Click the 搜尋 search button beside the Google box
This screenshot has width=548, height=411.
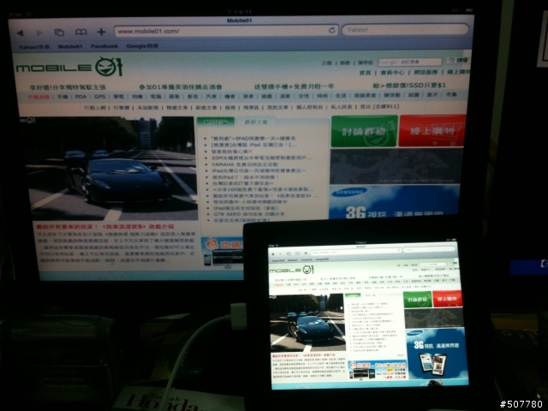(x=458, y=61)
